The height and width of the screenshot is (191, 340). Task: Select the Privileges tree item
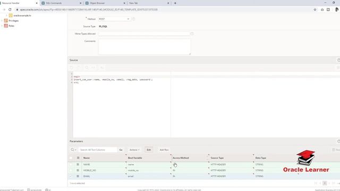click(x=13, y=21)
